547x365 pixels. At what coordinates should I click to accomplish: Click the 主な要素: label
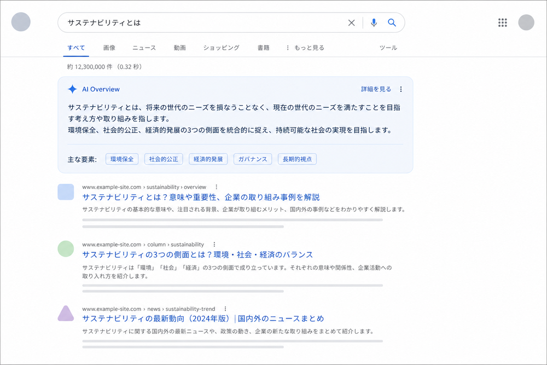[x=83, y=159]
